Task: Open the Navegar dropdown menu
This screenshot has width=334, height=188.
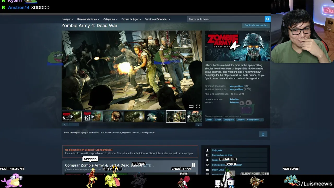Action: (x=67, y=19)
